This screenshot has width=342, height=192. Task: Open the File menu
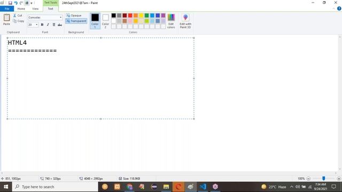point(7,9)
